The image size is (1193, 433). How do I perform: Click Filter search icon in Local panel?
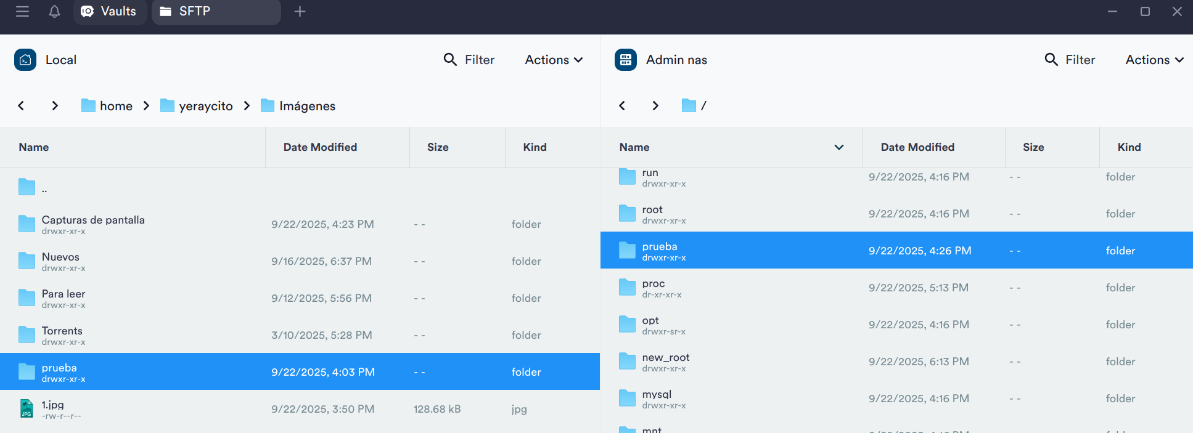tap(451, 60)
